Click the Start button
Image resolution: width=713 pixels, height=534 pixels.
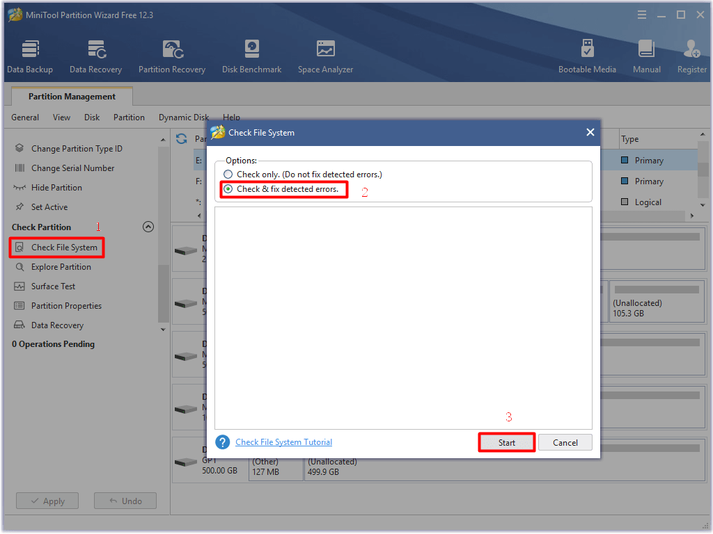coord(507,442)
